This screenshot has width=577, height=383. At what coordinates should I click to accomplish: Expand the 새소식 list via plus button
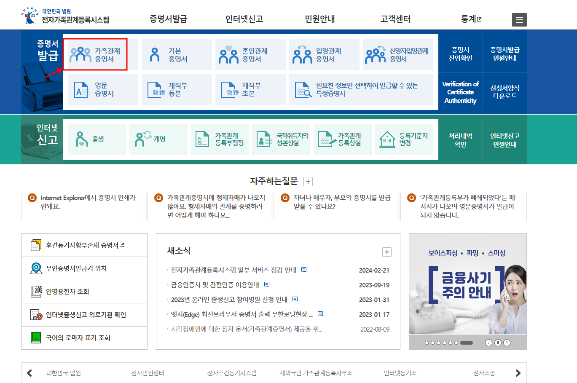point(386,252)
